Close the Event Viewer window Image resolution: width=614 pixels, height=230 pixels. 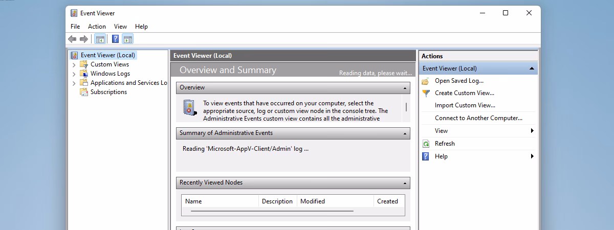(x=529, y=13)
